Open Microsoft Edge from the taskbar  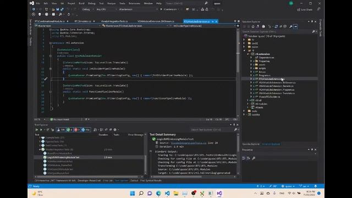tap(158, 193)
